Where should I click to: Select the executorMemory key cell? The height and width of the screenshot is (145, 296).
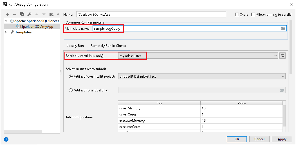point(159,121)
